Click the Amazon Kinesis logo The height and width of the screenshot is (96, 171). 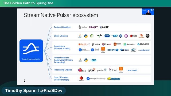coord(117,44)
